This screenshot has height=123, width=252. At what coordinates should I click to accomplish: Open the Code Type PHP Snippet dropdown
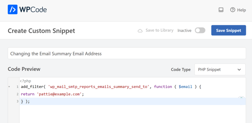tap(220, 69)
